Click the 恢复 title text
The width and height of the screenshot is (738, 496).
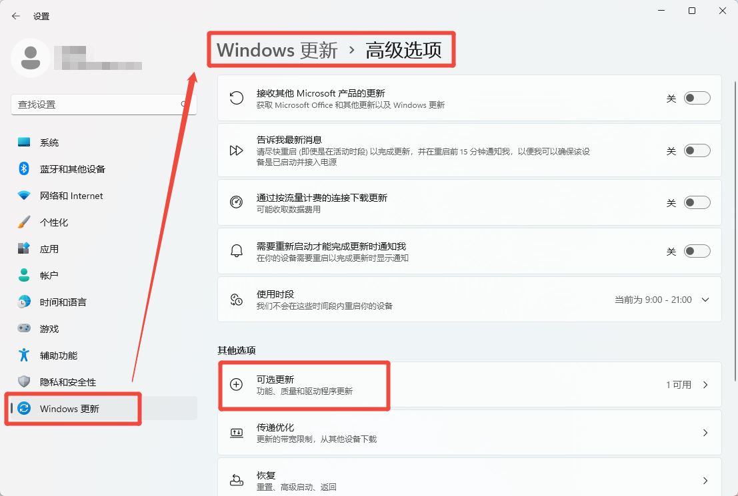point(266,475)
